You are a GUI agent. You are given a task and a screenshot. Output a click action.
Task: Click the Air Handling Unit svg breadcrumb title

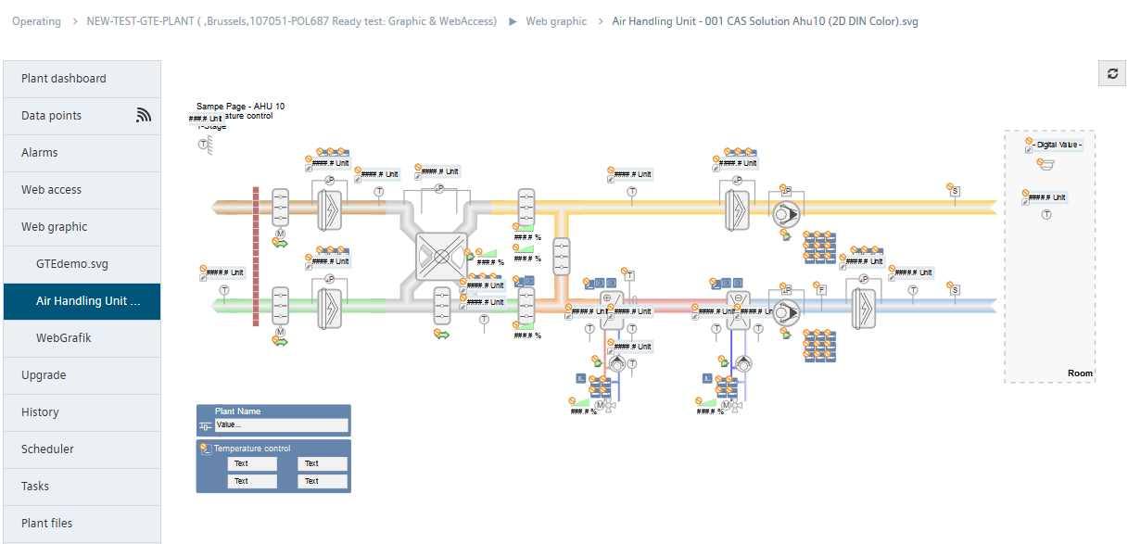coord(766,21)
